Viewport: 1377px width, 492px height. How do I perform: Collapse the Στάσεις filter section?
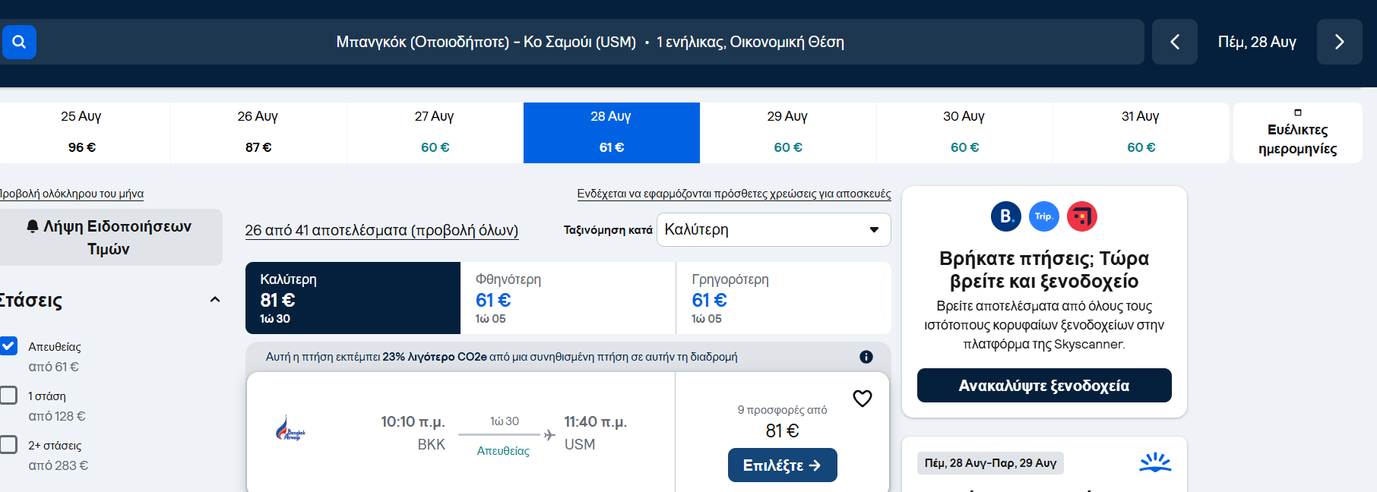tap(215, 300)
